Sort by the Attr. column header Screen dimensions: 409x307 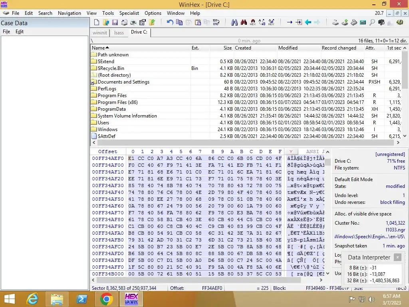[x=374, y=48]
